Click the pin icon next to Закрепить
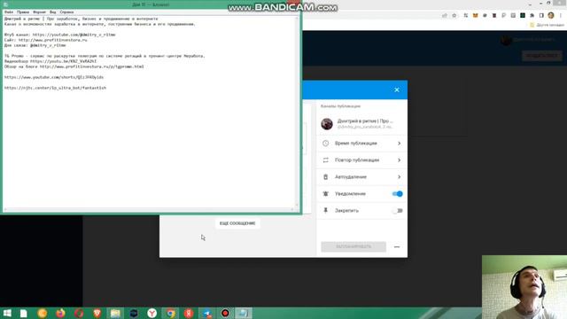 (325, 211)
